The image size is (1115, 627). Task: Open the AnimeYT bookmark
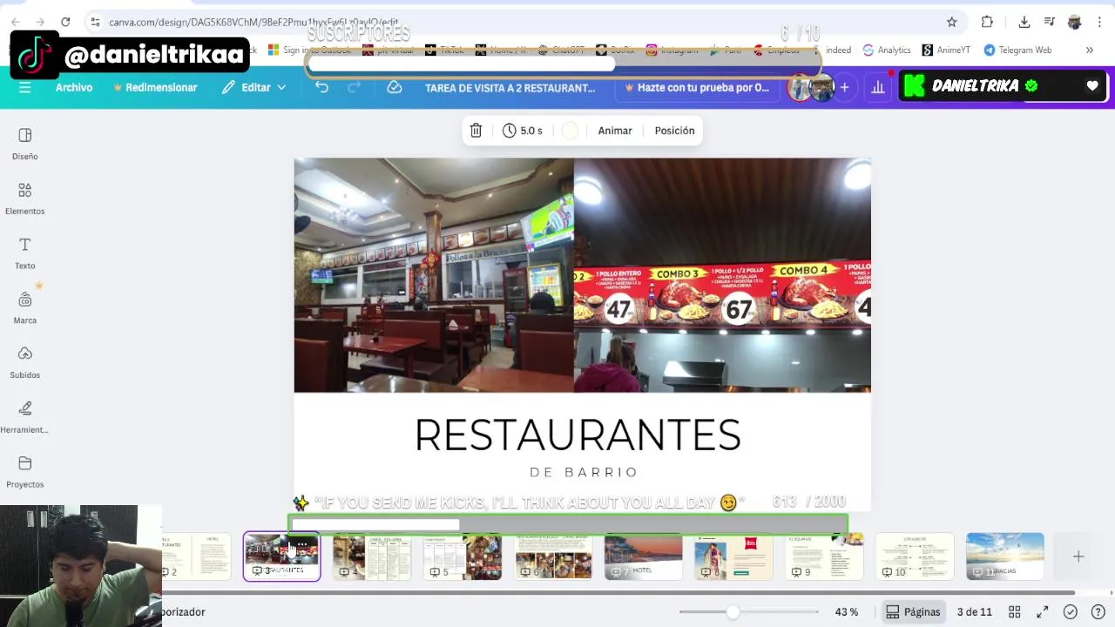click(946, 50)
